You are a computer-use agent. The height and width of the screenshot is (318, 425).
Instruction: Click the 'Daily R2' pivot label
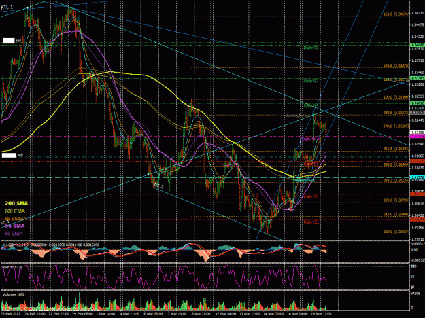tap(311, 80)
